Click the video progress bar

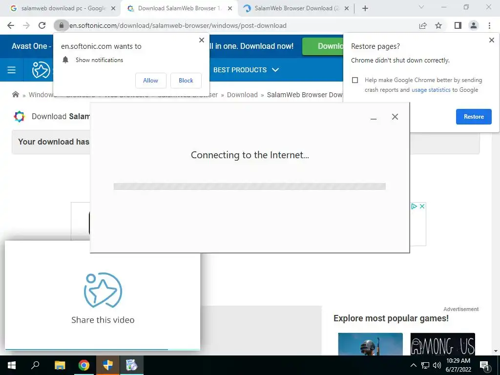click(x=103, y=350)
